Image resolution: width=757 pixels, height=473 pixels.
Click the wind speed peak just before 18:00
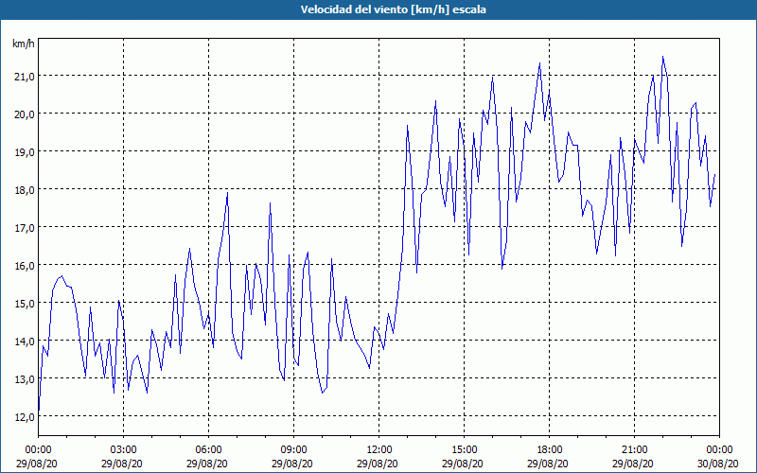[539, 63]
